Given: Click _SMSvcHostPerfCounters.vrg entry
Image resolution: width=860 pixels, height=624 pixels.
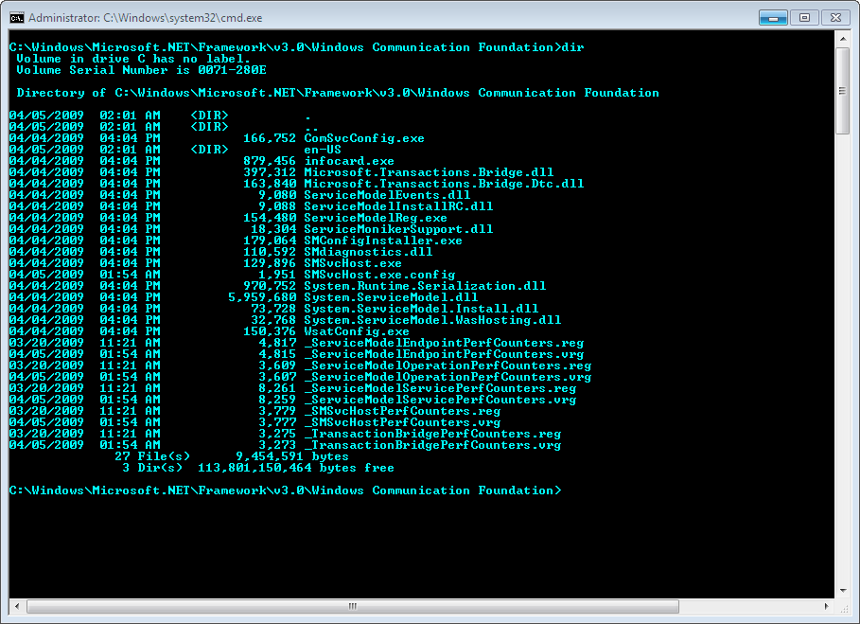Looking at the screenshot, I should 403,422.
